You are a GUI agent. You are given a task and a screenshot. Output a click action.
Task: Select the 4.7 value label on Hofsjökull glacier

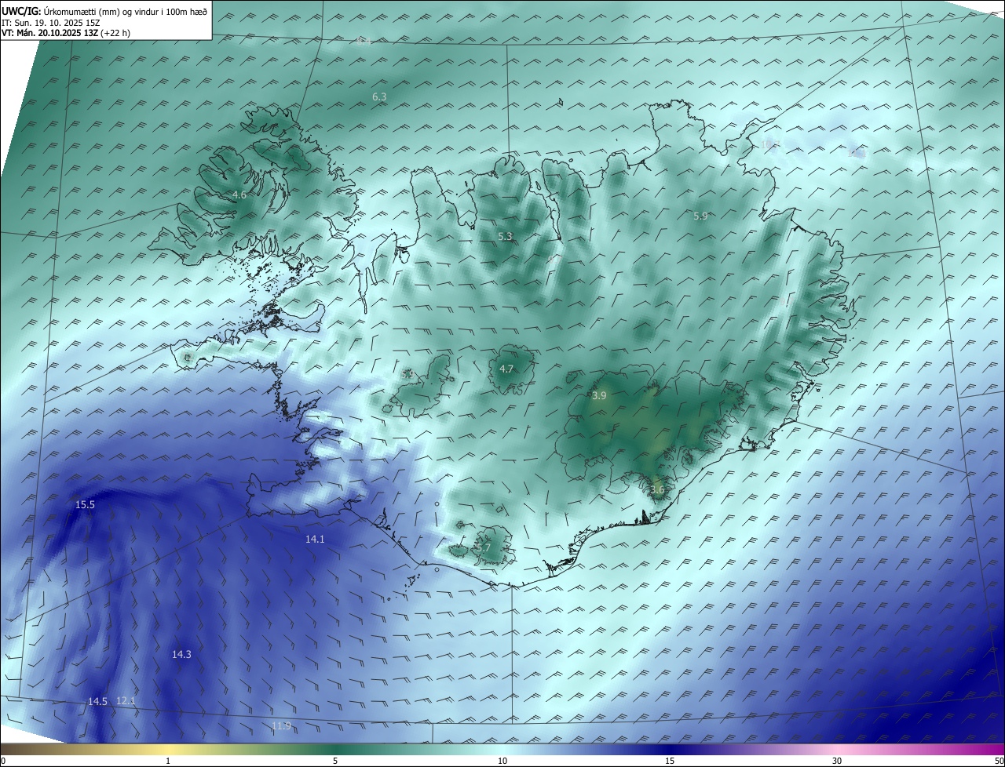tap(506, 369)
